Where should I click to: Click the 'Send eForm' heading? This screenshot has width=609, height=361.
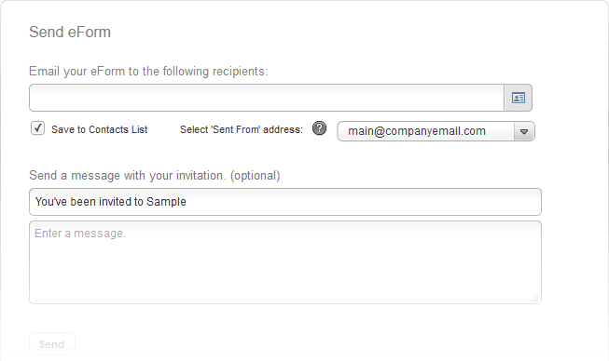[x=70, y=33]
